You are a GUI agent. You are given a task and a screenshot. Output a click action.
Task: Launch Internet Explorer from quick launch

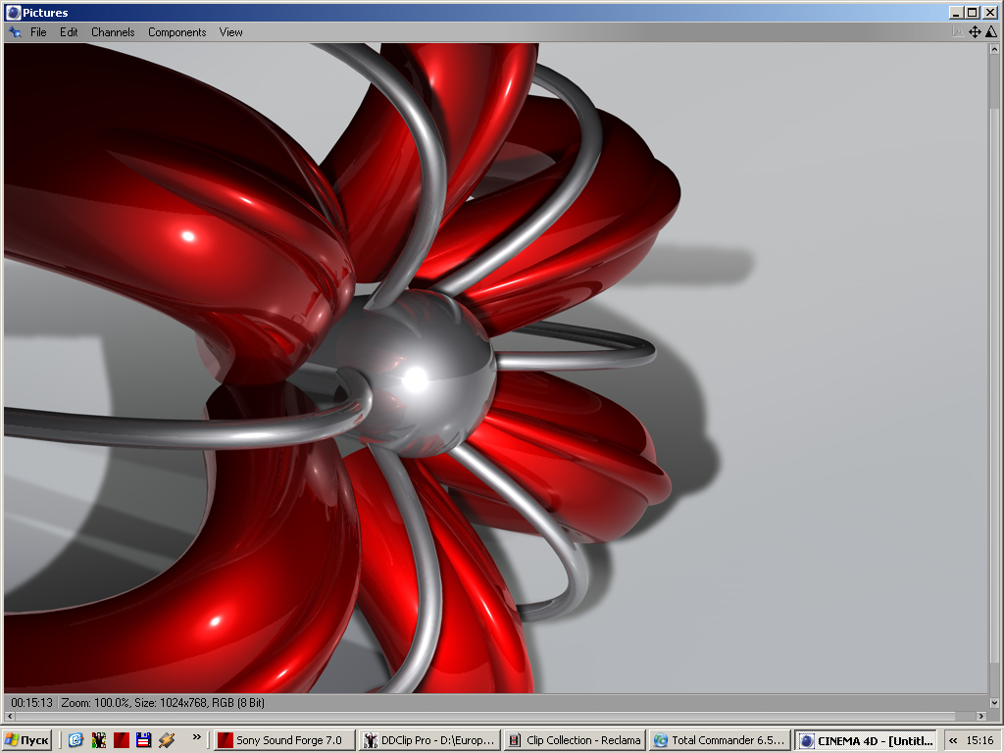click(x=75, y=740)
